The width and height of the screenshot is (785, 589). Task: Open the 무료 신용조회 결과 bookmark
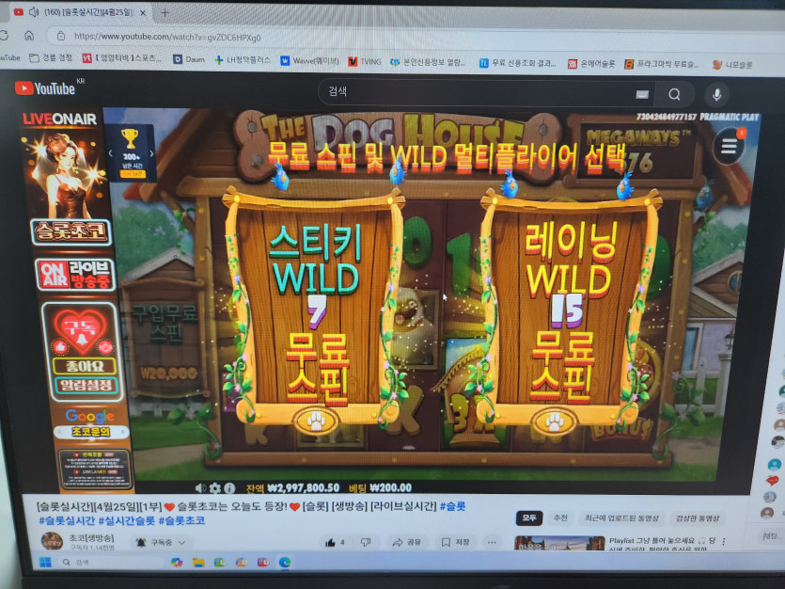518,63
